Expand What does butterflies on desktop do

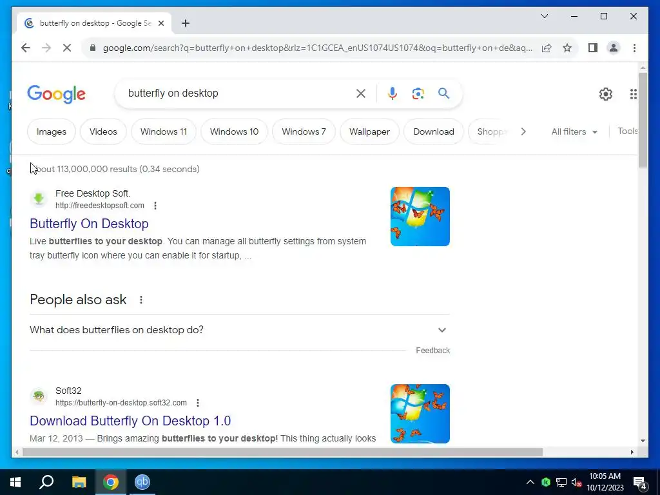pyautogui.click(x=240, y=330)
